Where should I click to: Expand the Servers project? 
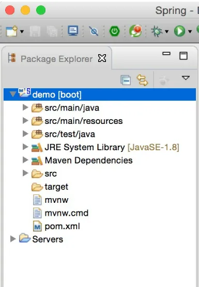tap(13, 239)
